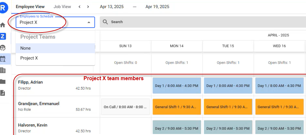Screen dimensions: 306x135
Task: Select the schedule calendar sidebar icon
Action: point(3,59)
